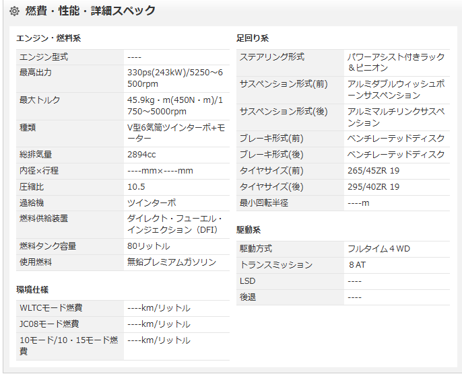Click the 後退 row label
The height and width of the screenshot is (374, 462).
[248, 297]
